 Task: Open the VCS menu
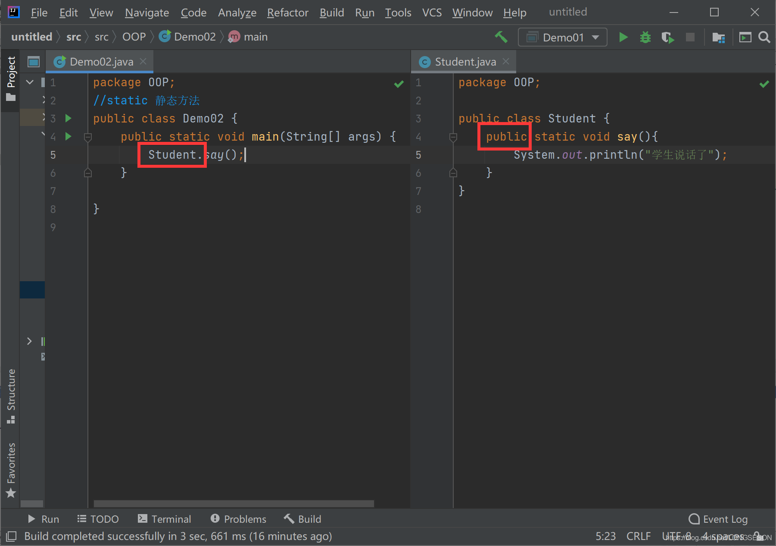tap(432, 13)
